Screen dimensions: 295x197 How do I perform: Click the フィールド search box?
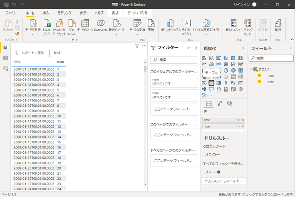pyautogui.click(x=271, y=59)
